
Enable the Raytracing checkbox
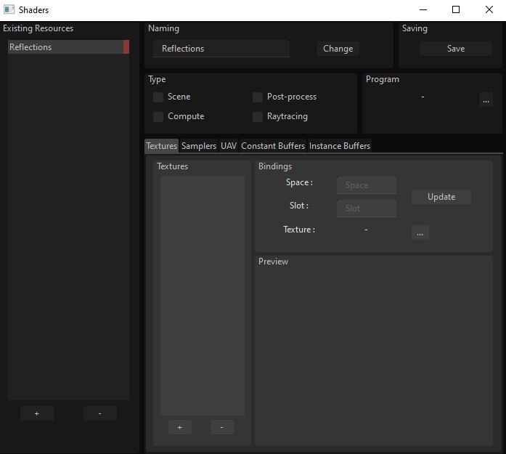point(258,116)
